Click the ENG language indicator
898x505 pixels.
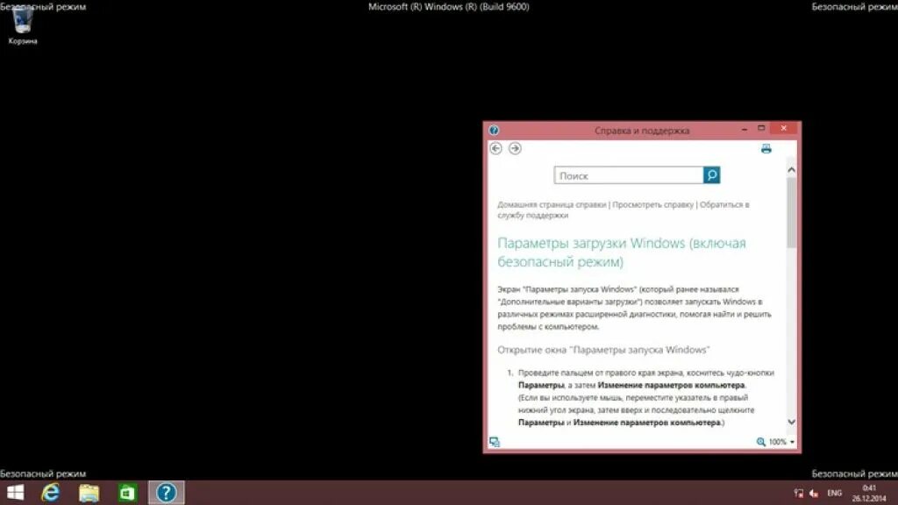coord(835,493)
